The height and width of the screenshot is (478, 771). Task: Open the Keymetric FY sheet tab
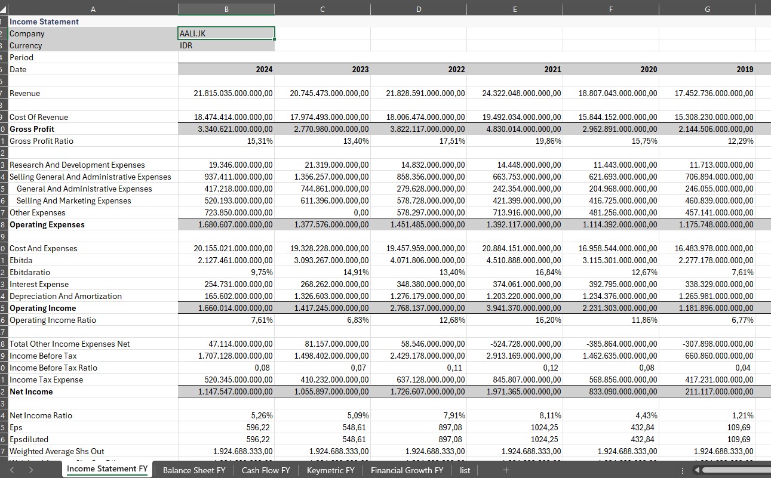pos(330,470)
